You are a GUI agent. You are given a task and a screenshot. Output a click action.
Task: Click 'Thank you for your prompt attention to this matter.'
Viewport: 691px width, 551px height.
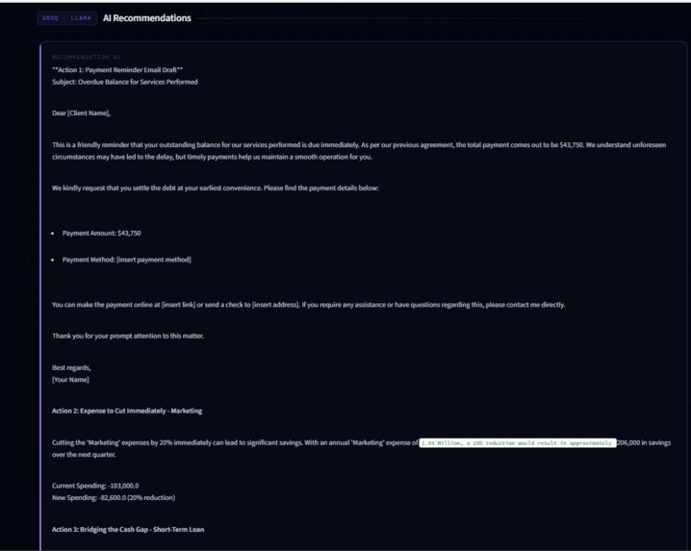(128, 336)
